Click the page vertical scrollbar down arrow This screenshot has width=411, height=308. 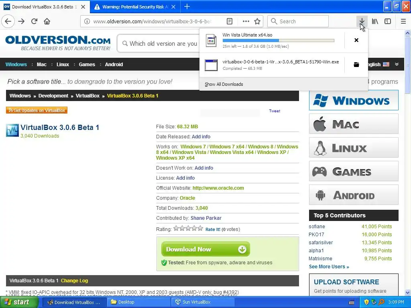[x=408, y=292]
